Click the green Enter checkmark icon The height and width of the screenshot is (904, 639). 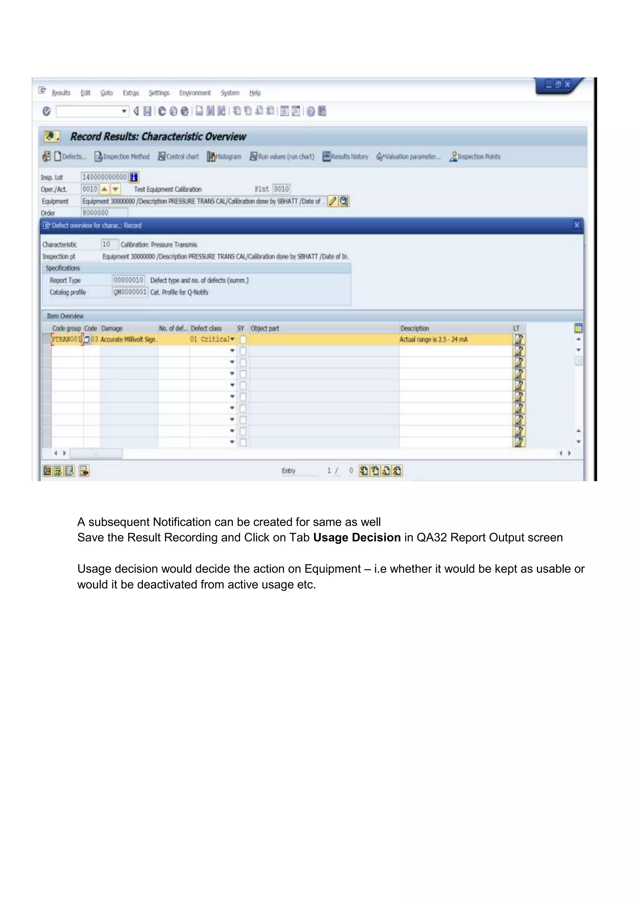(46, 111)
